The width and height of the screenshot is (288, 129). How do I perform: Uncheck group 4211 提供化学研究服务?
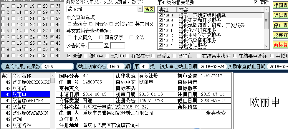click(161, 30)
